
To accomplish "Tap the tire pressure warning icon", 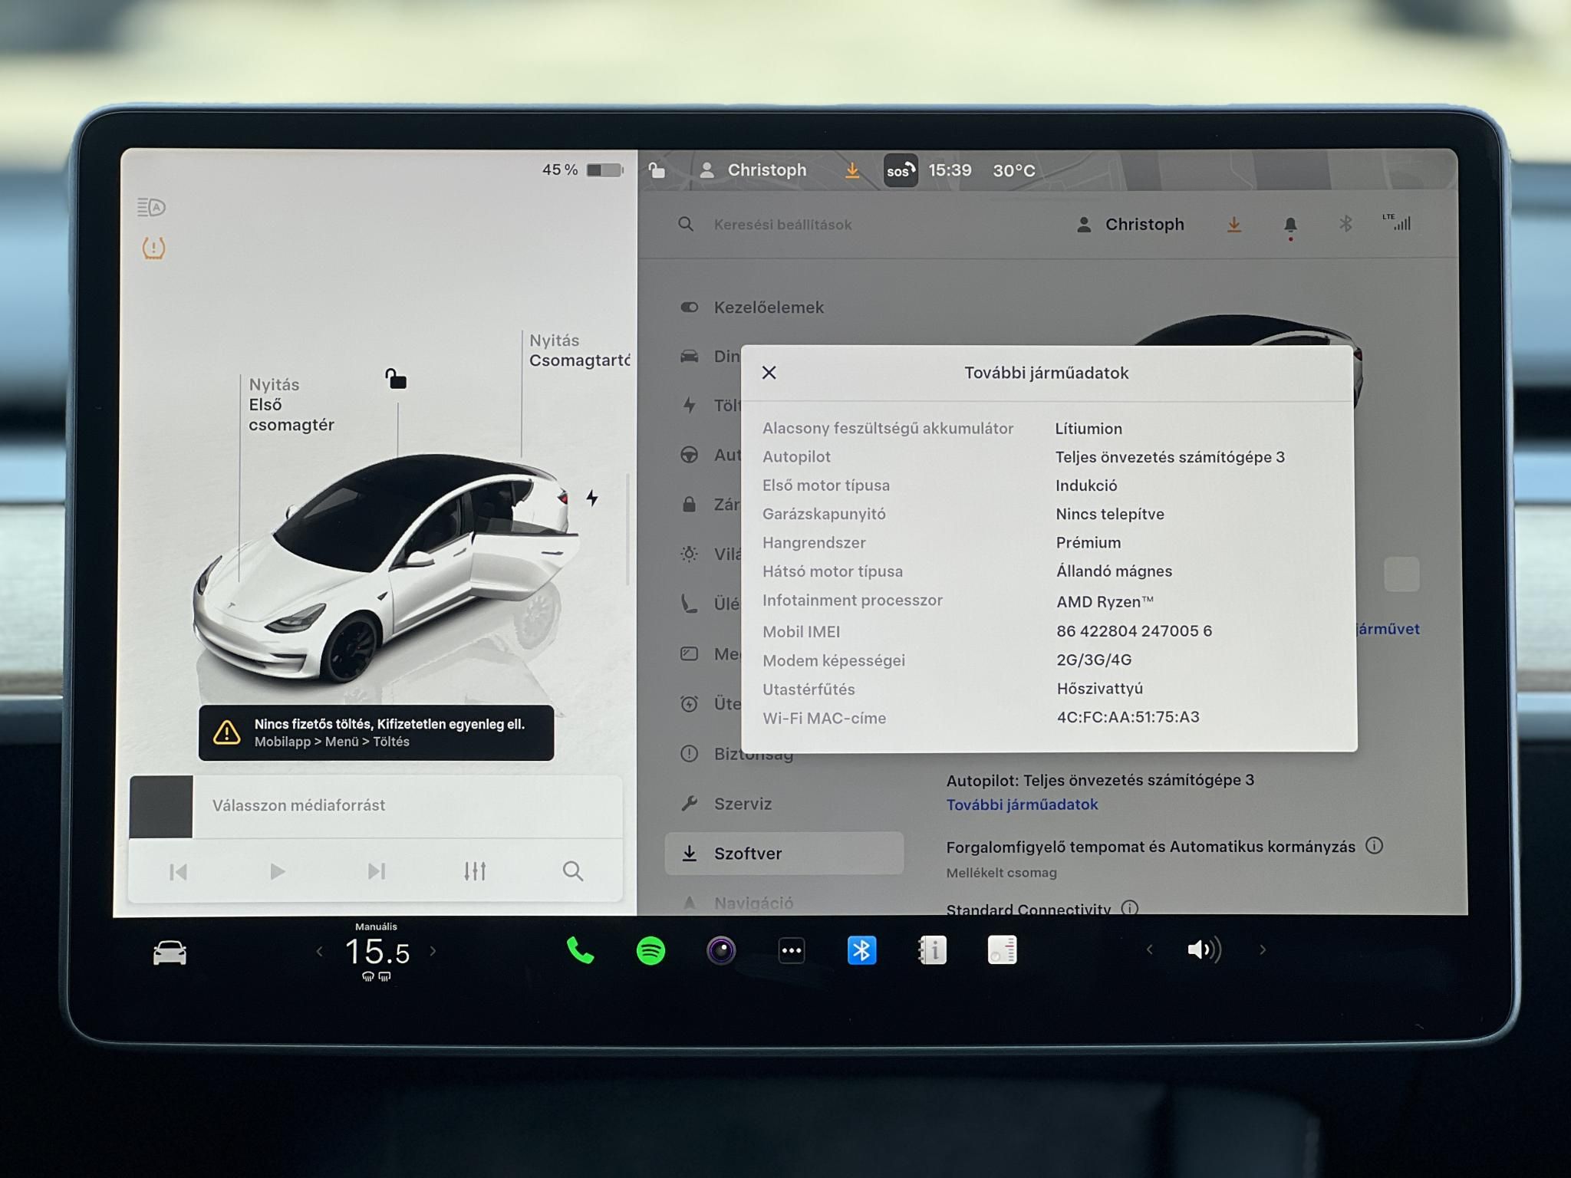I will tap(153, 248).
